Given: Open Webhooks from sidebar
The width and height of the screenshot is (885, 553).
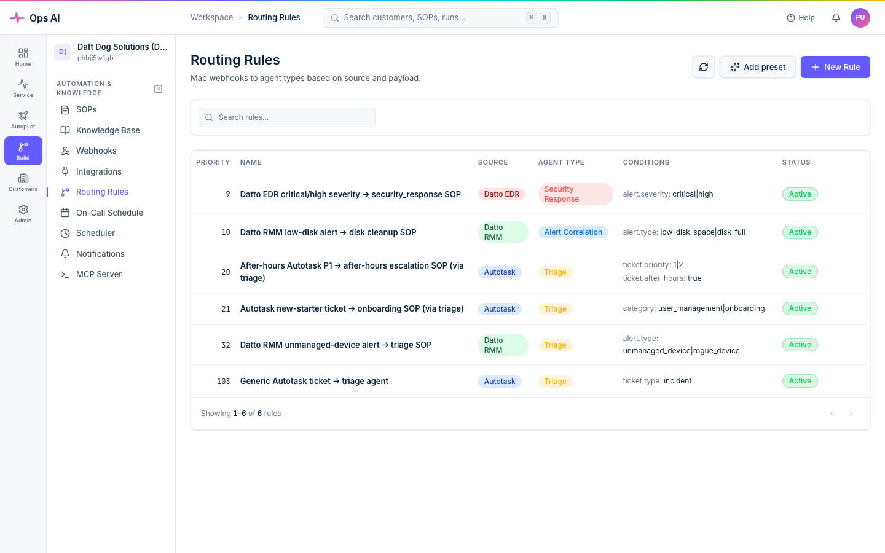Looking at the screenshot, I should click(x=111, y=151).
